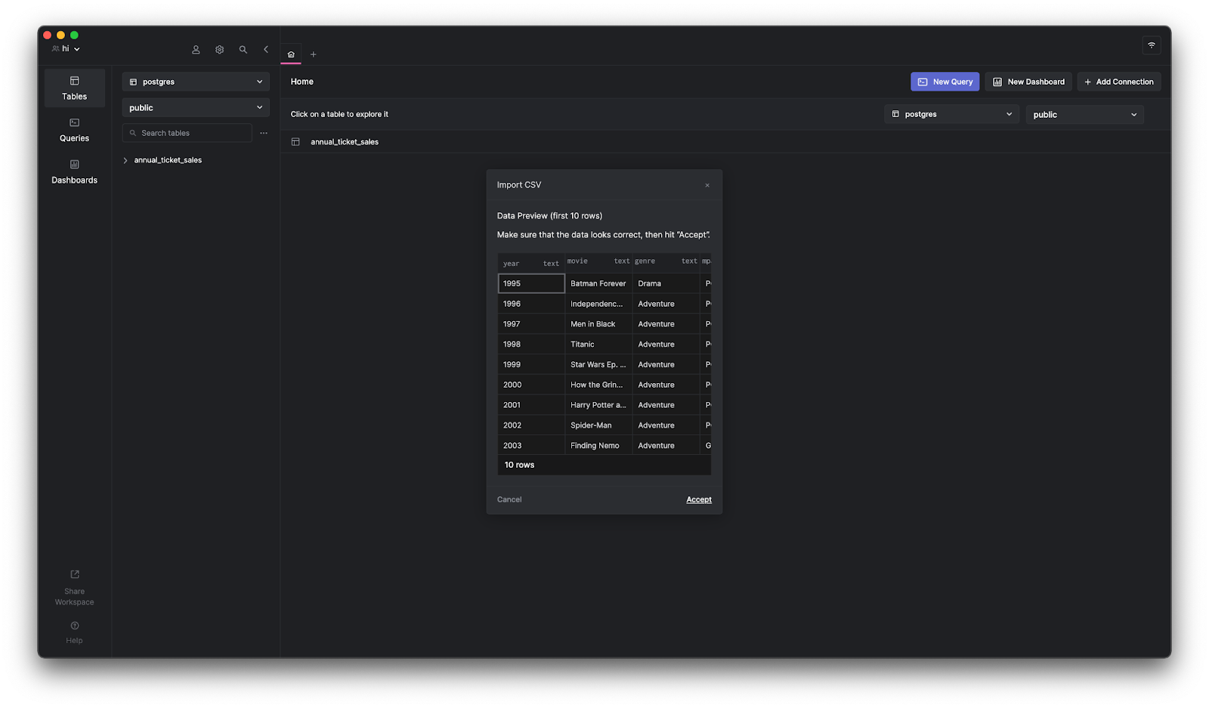Open a new tab with the plus icon

pyautogui.click(x=314, y=54)
